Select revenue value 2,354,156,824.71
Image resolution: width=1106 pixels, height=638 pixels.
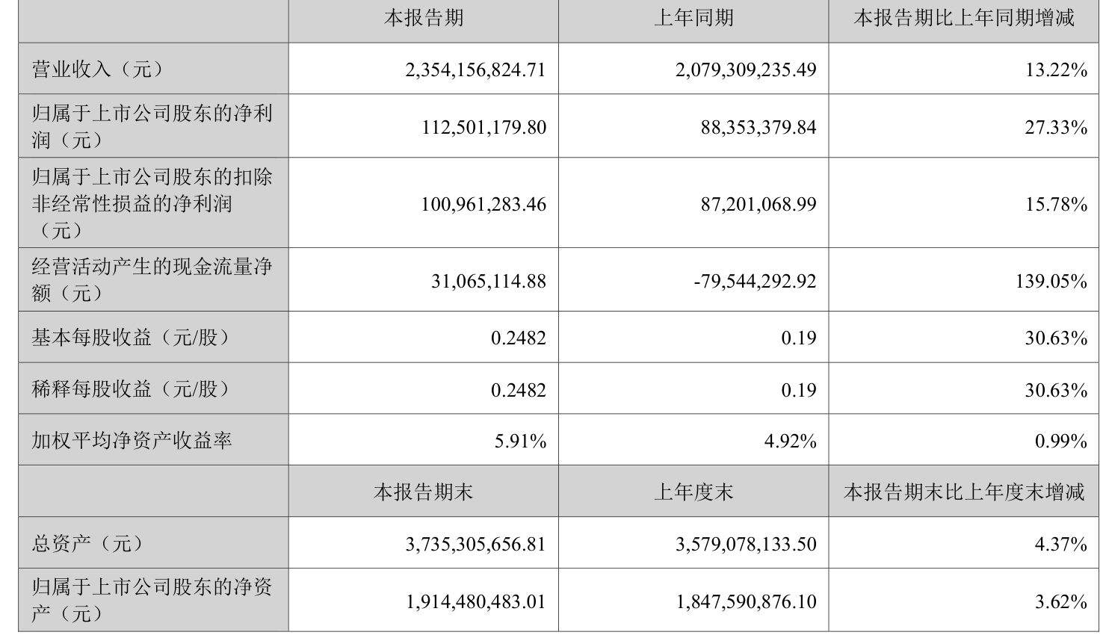pyautogui.click(x=475, y=69)
